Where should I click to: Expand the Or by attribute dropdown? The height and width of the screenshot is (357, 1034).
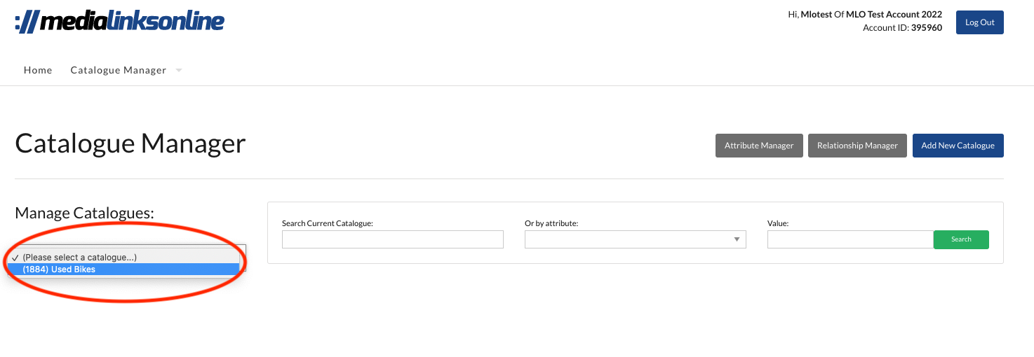635,239
